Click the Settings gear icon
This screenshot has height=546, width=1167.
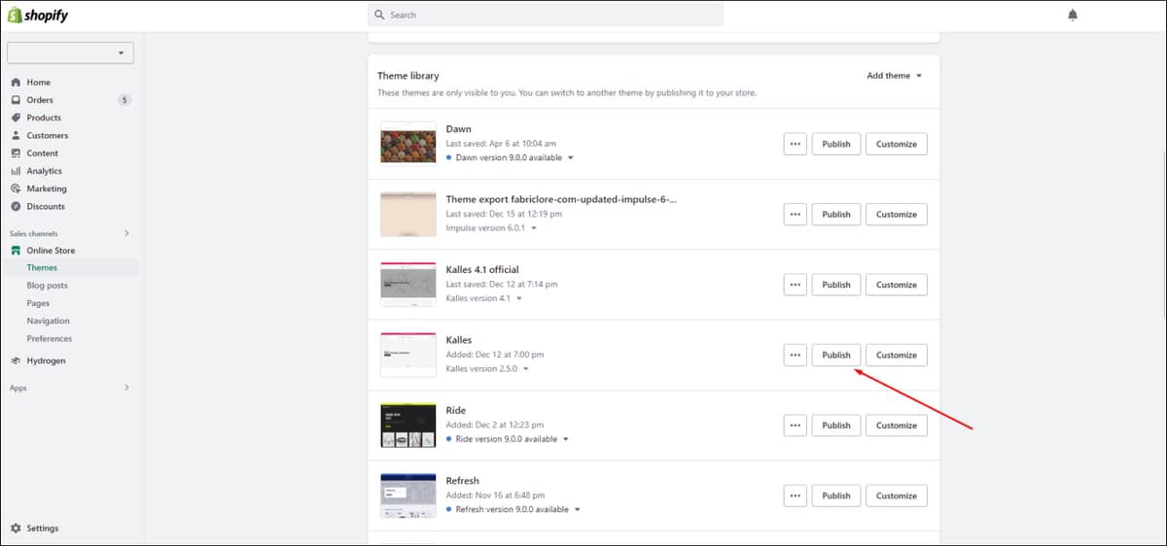click(x=16, y=529)
